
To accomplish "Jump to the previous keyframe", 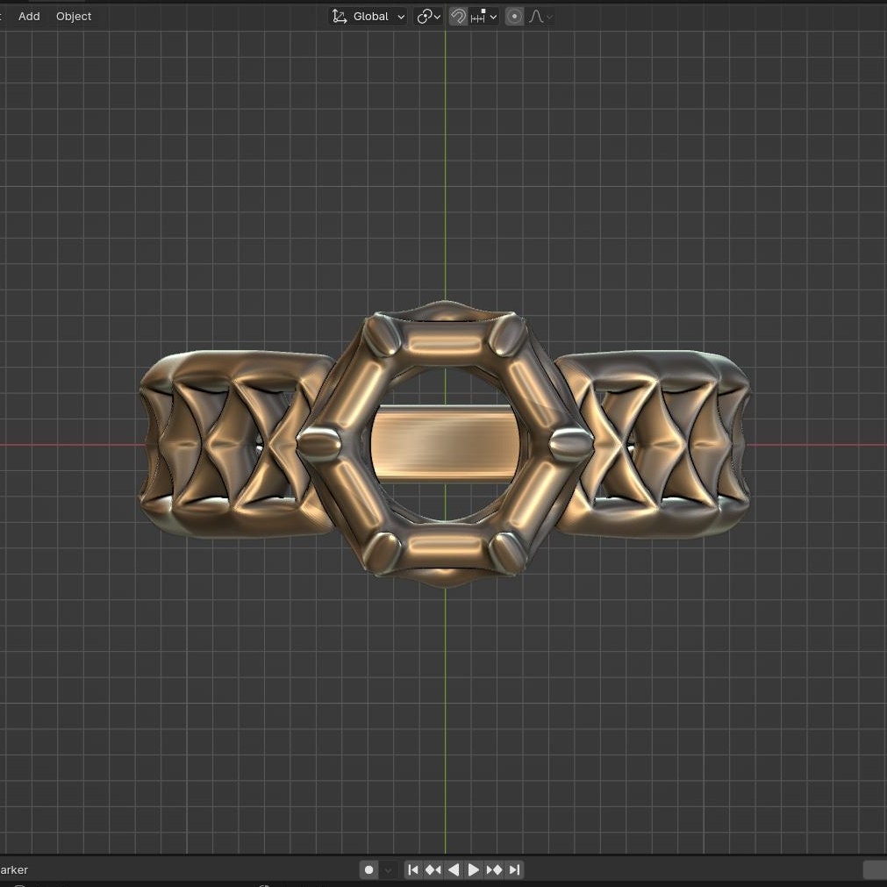I will click(x=433, y=869).
